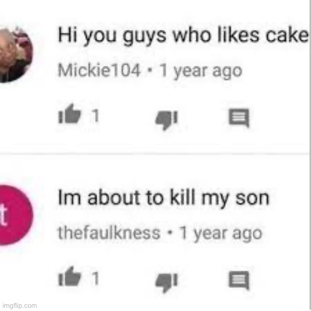Click the like count beside thefaulkness thumbs up
Screen dimensions: 311x311
[95, 278]
